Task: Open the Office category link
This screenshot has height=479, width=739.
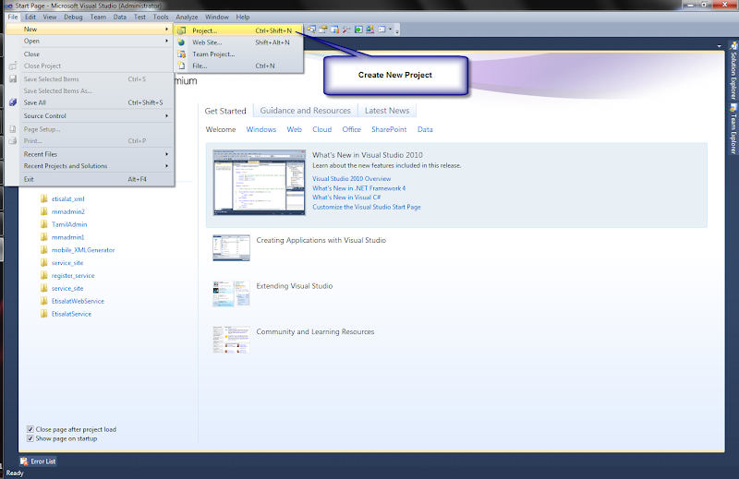Action: [x=352, y=129]
